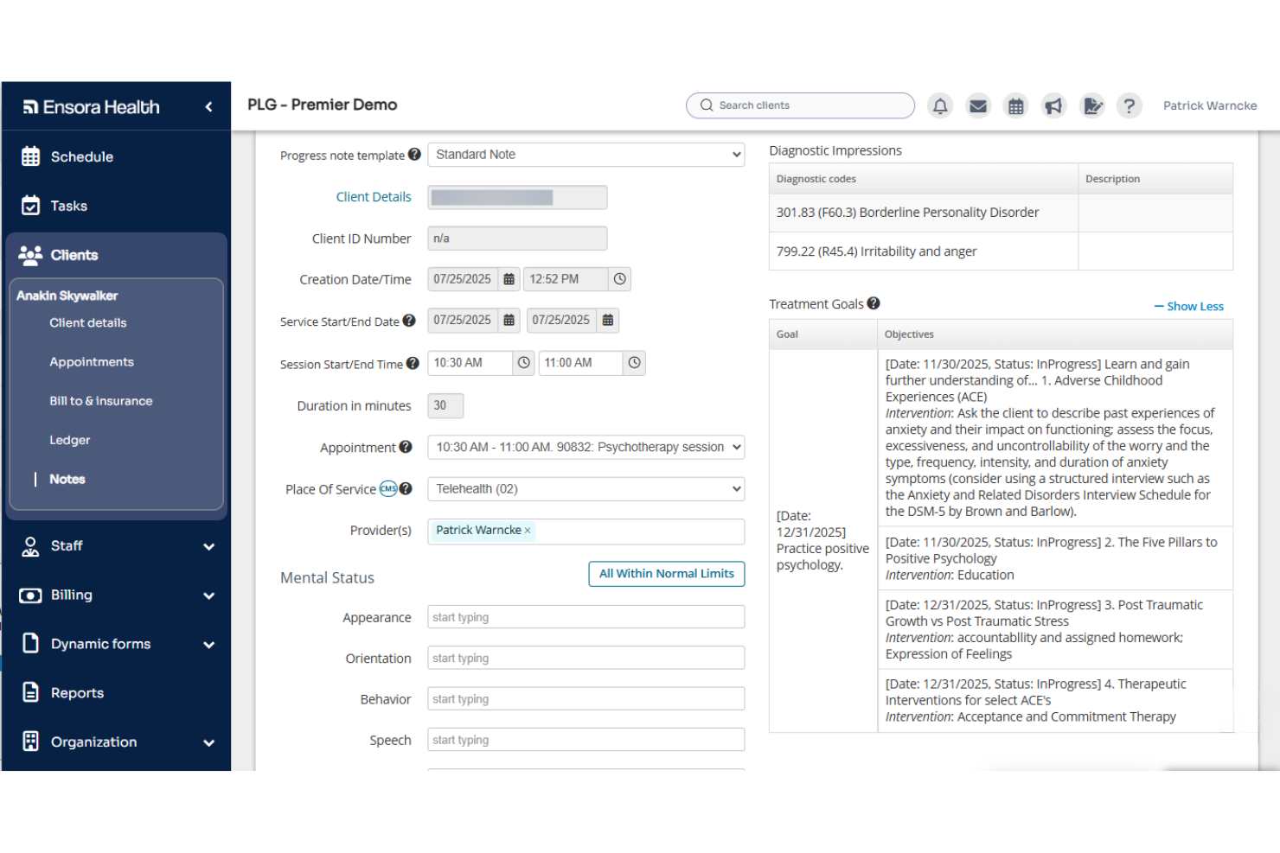
Task: Open help question mark in top bar
Action: [1129, 105]
